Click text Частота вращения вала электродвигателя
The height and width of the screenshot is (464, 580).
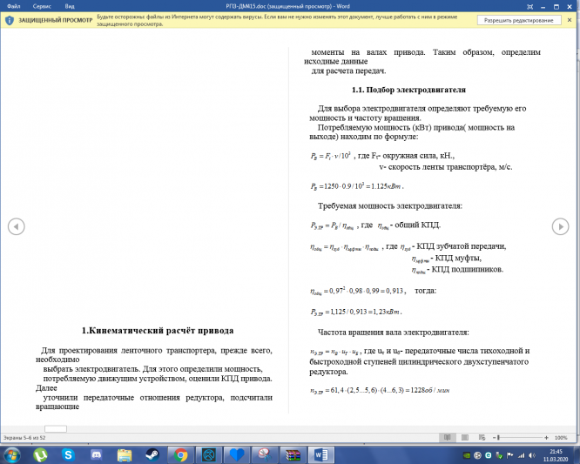tap(394, 333)
